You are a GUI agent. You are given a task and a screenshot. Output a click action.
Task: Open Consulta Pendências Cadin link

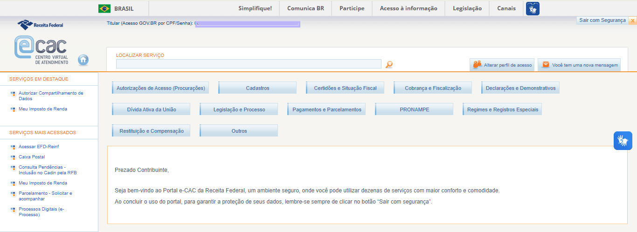pyautogui.click(x=48, y=170)
